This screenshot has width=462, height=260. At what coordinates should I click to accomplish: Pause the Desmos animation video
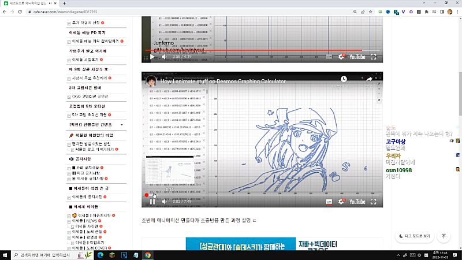tap(152, 202)
